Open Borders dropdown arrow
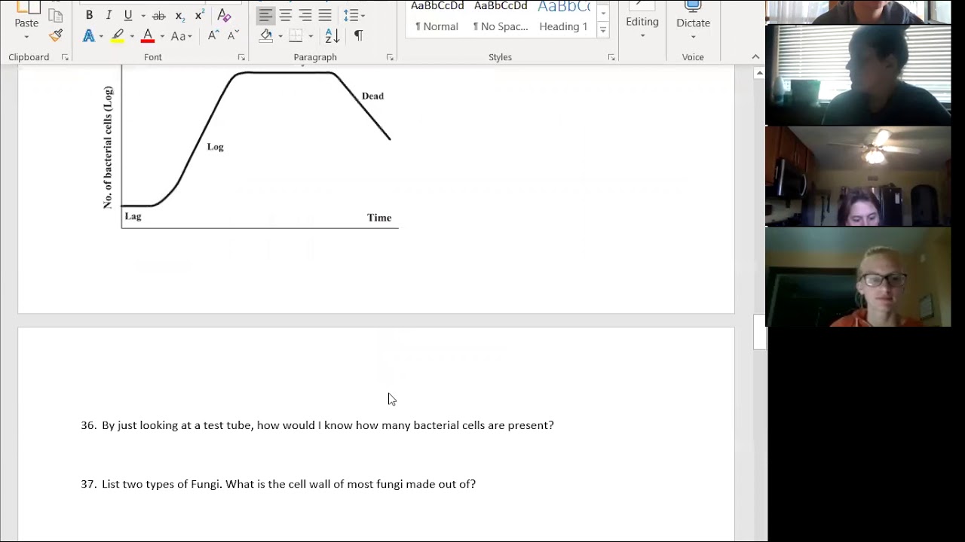965x542 pixels. tap(310, 36)
